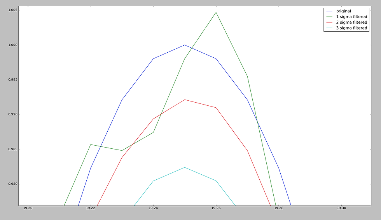Click x-axis tick label 19.28

(279, 208)
